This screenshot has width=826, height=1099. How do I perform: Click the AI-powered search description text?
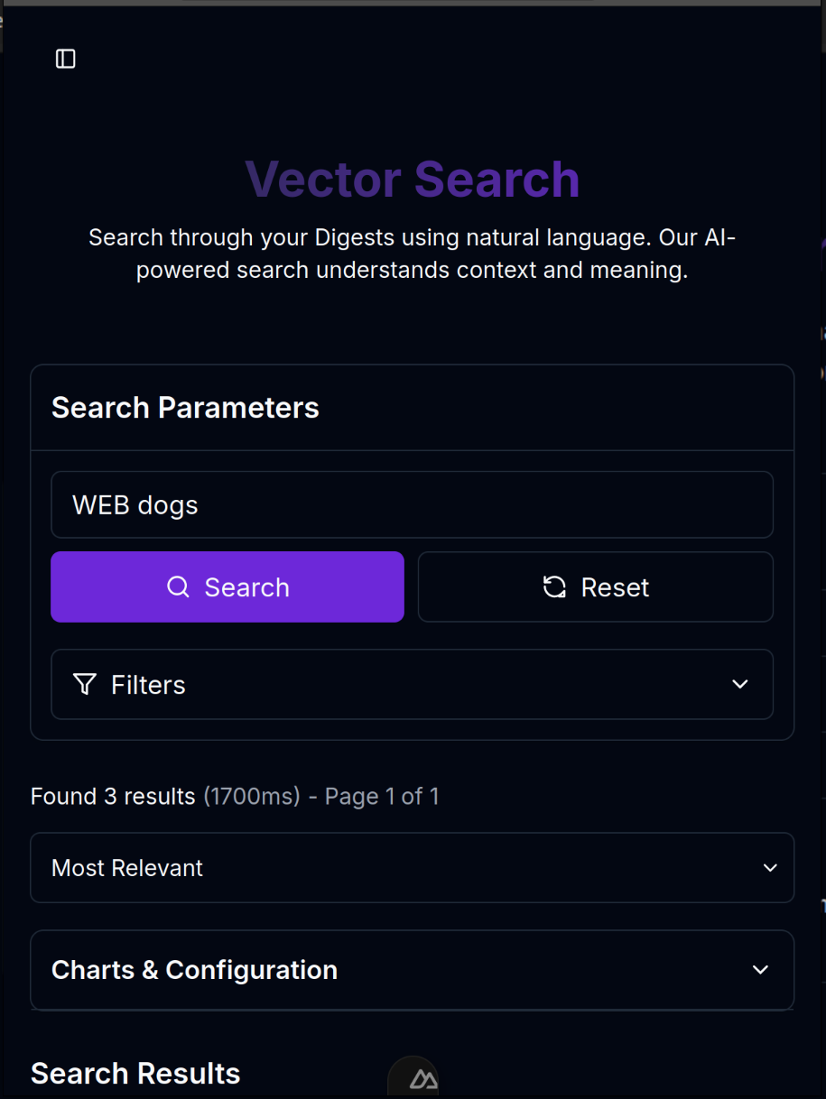point(413,254)
